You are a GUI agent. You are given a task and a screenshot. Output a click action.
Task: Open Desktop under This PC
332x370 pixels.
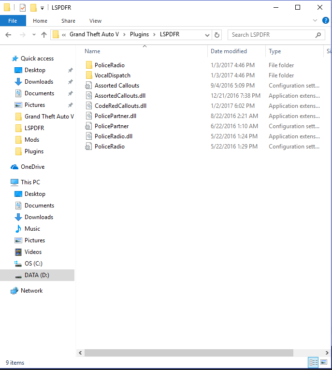pyautogui.click(x=35, y=194)
